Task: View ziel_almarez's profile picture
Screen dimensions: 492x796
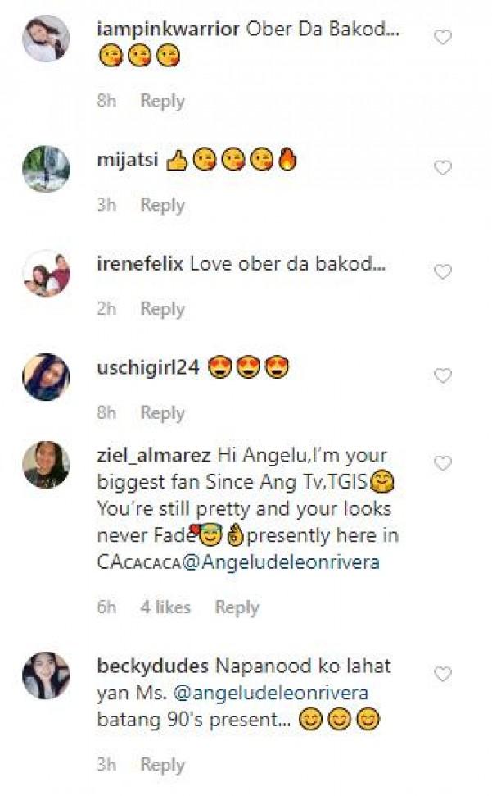Action: [46, 465]
